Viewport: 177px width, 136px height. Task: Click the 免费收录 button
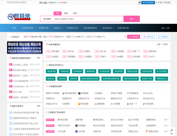133,37
